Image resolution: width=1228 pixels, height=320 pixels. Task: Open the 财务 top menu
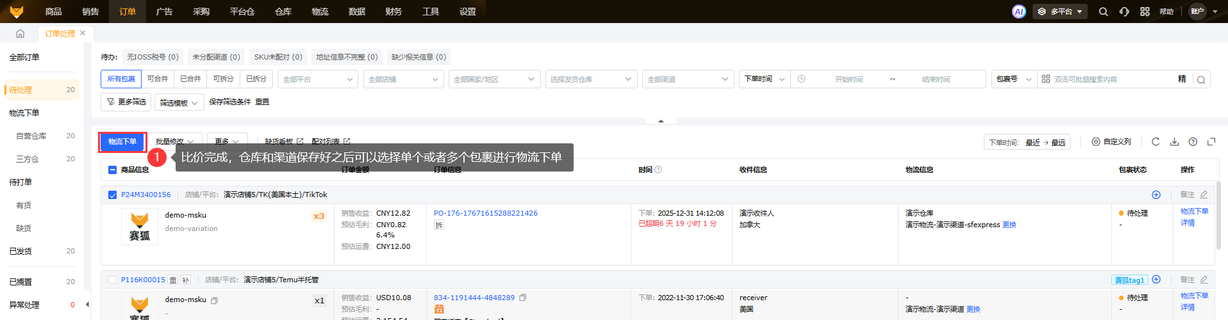point(394,12)
